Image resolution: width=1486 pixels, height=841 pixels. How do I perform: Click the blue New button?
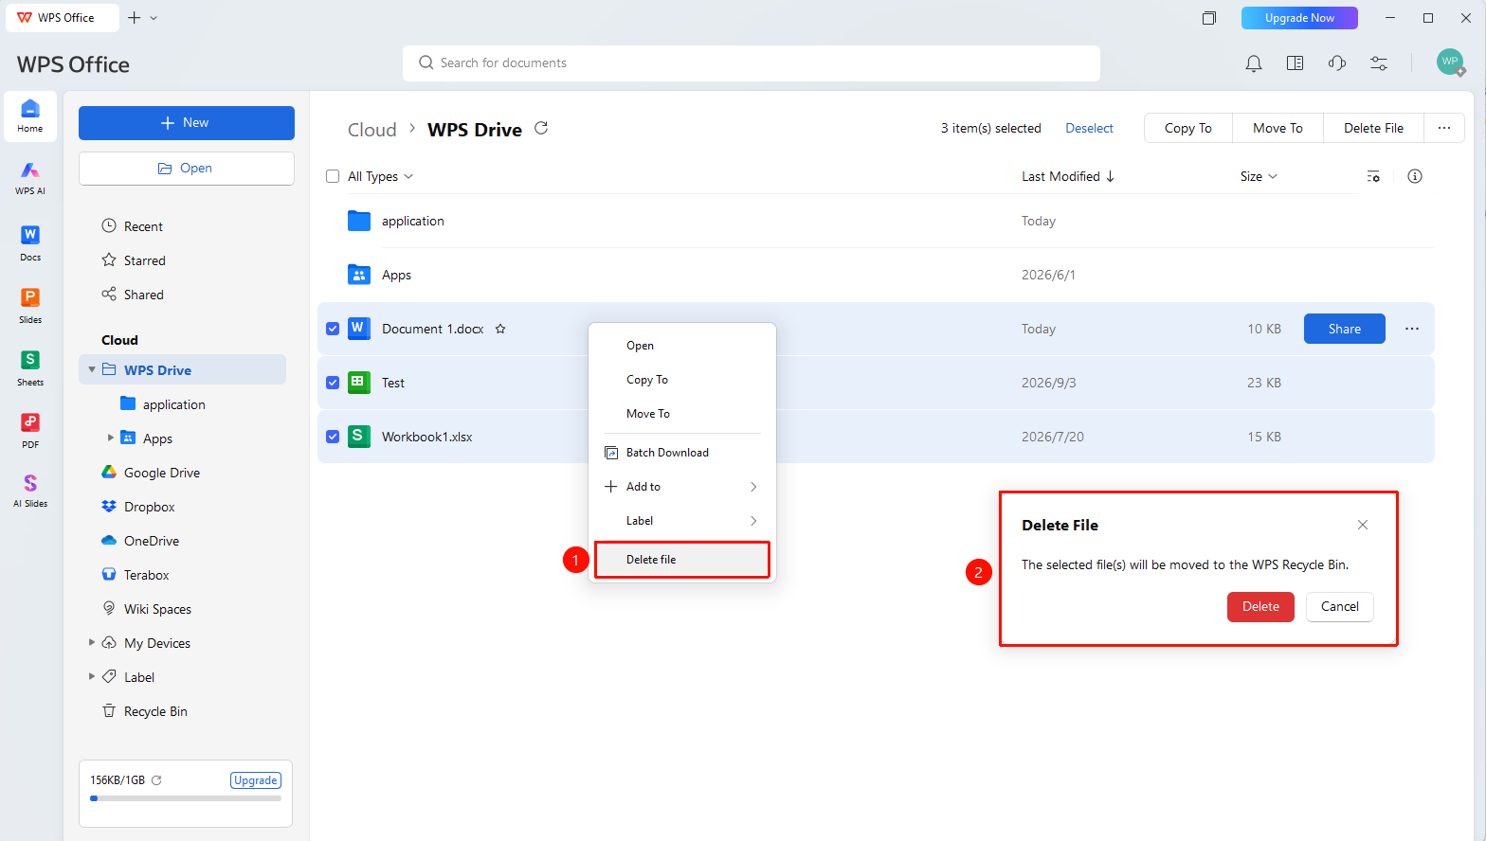click(x=187, y=123)
